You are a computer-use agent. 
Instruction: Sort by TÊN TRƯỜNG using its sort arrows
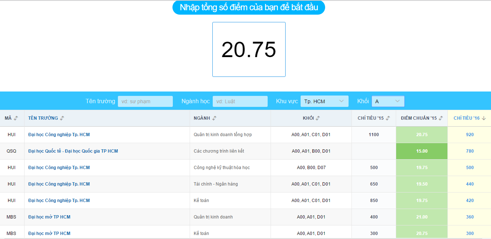pos(61,118)
